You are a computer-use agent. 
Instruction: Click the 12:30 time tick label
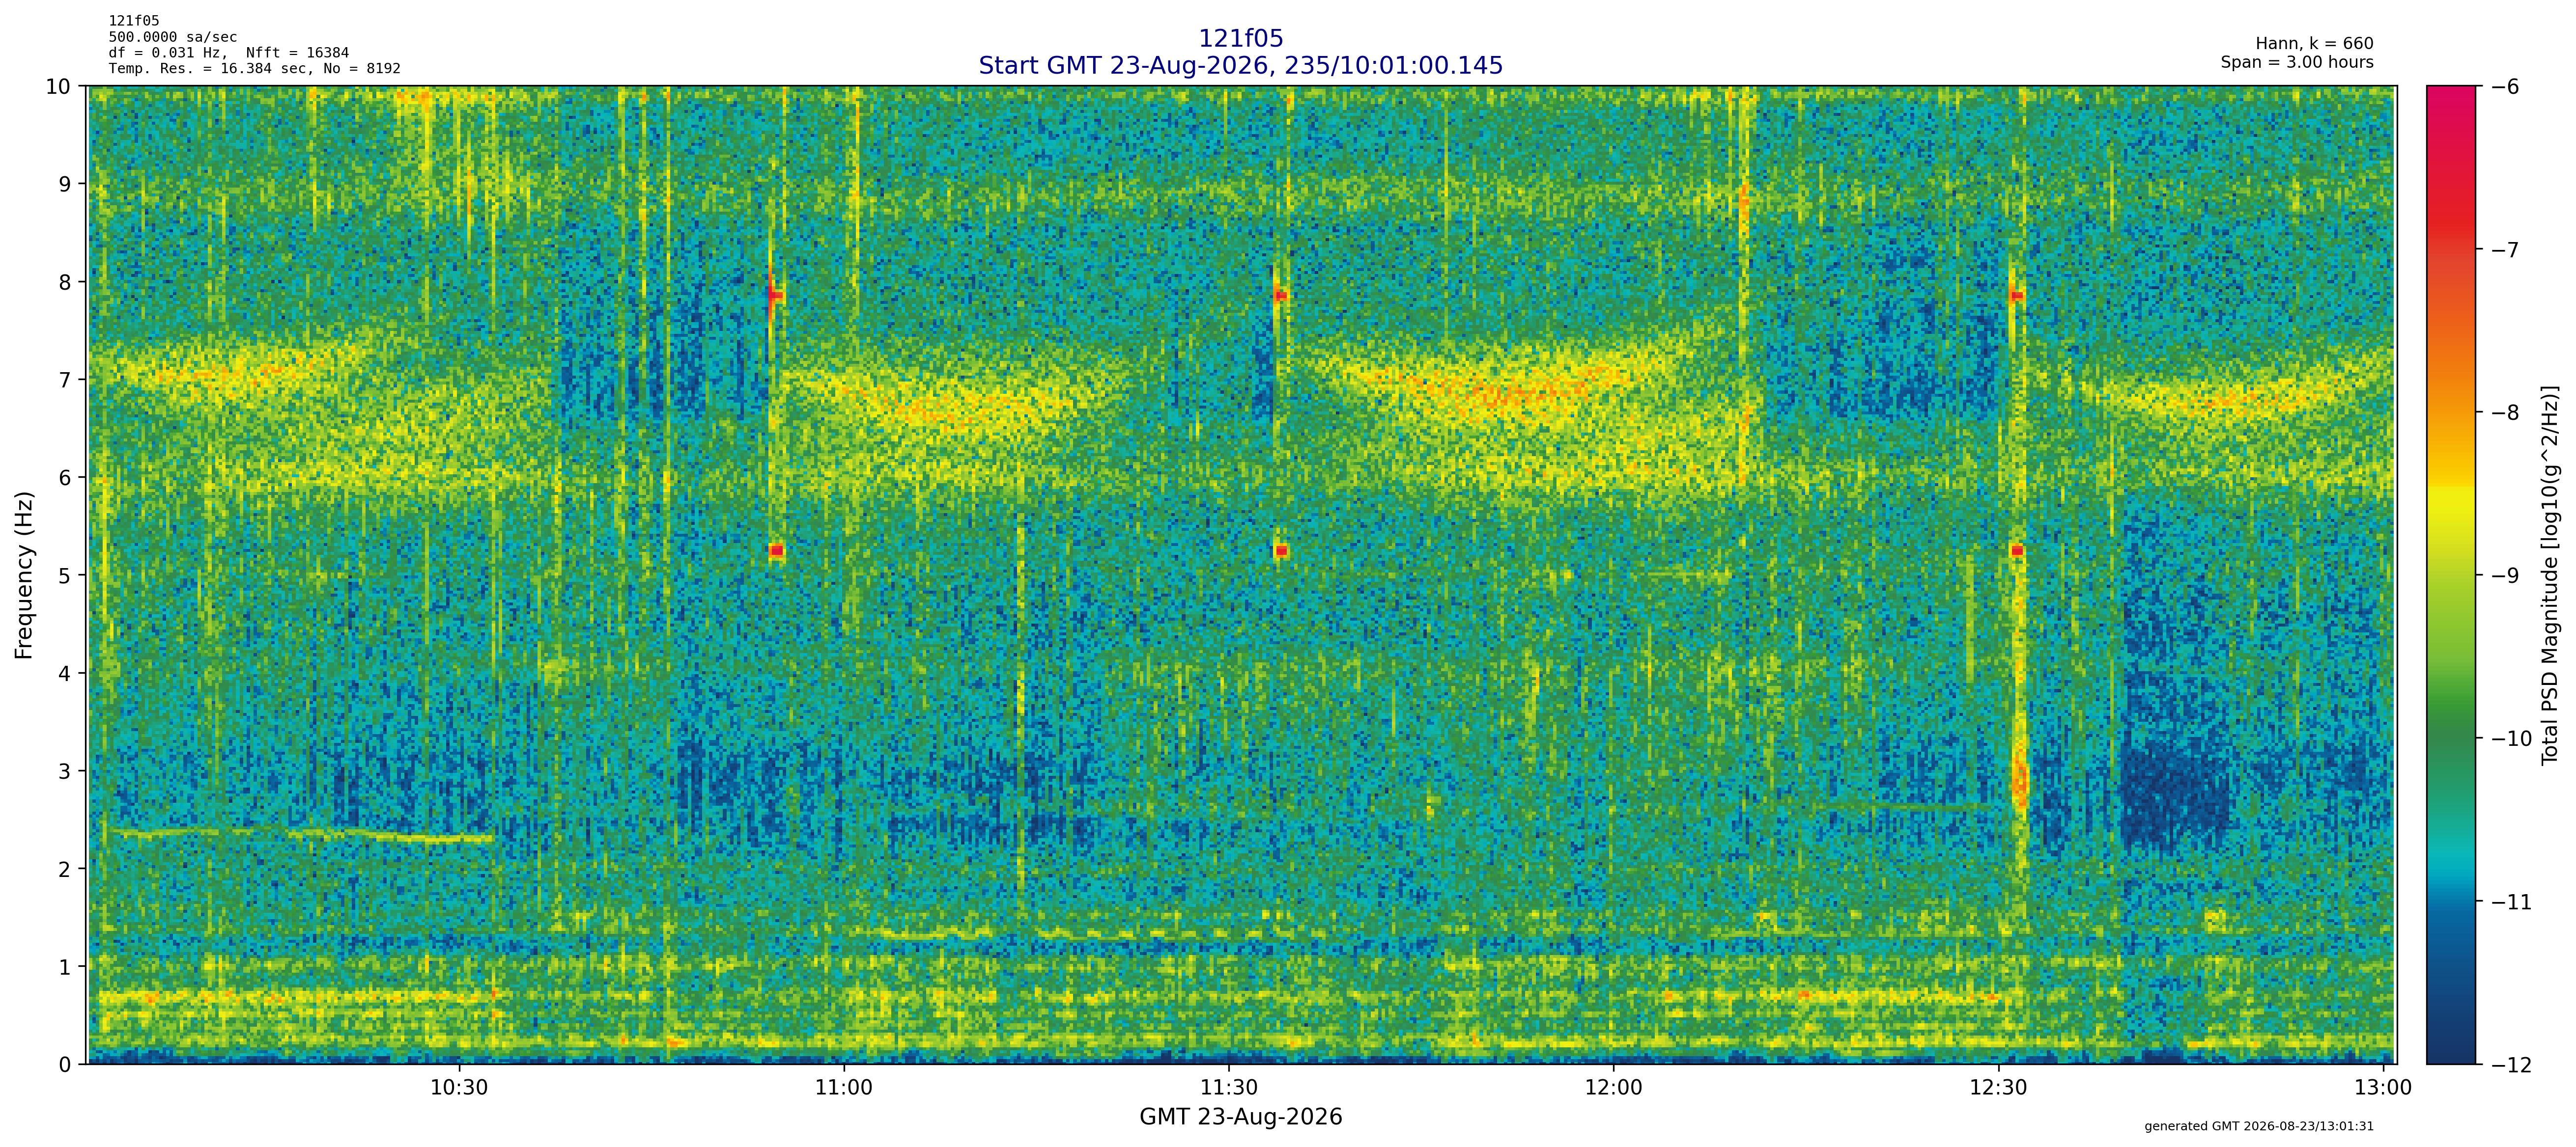(1998, 1087)
